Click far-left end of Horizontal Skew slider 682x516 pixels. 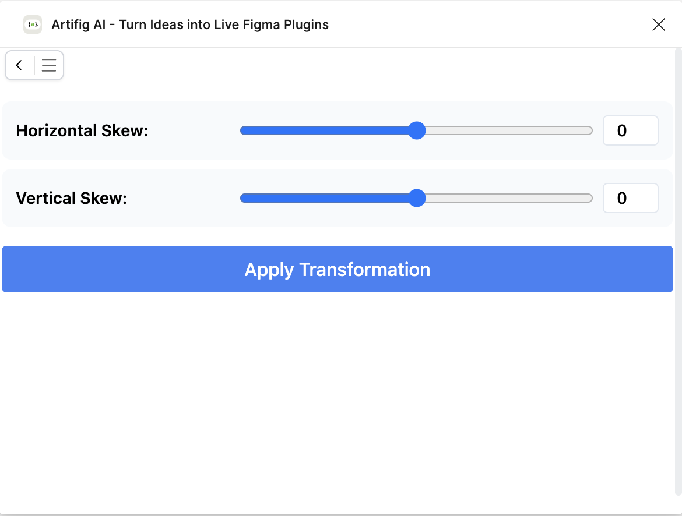click(x=243, y=130)
